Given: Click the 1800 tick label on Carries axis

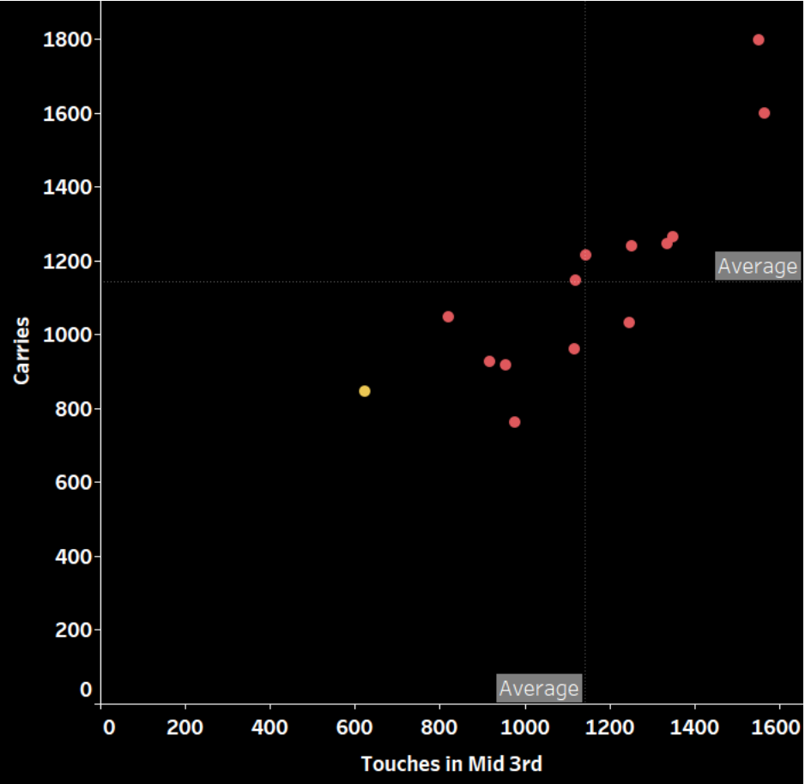Looking at the screenshot, I should point(67,40).
